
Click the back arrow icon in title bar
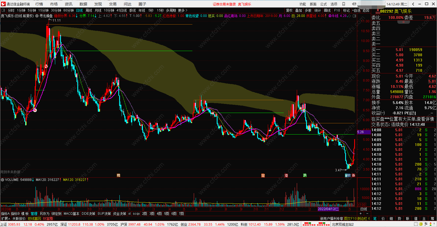[413, 4]
